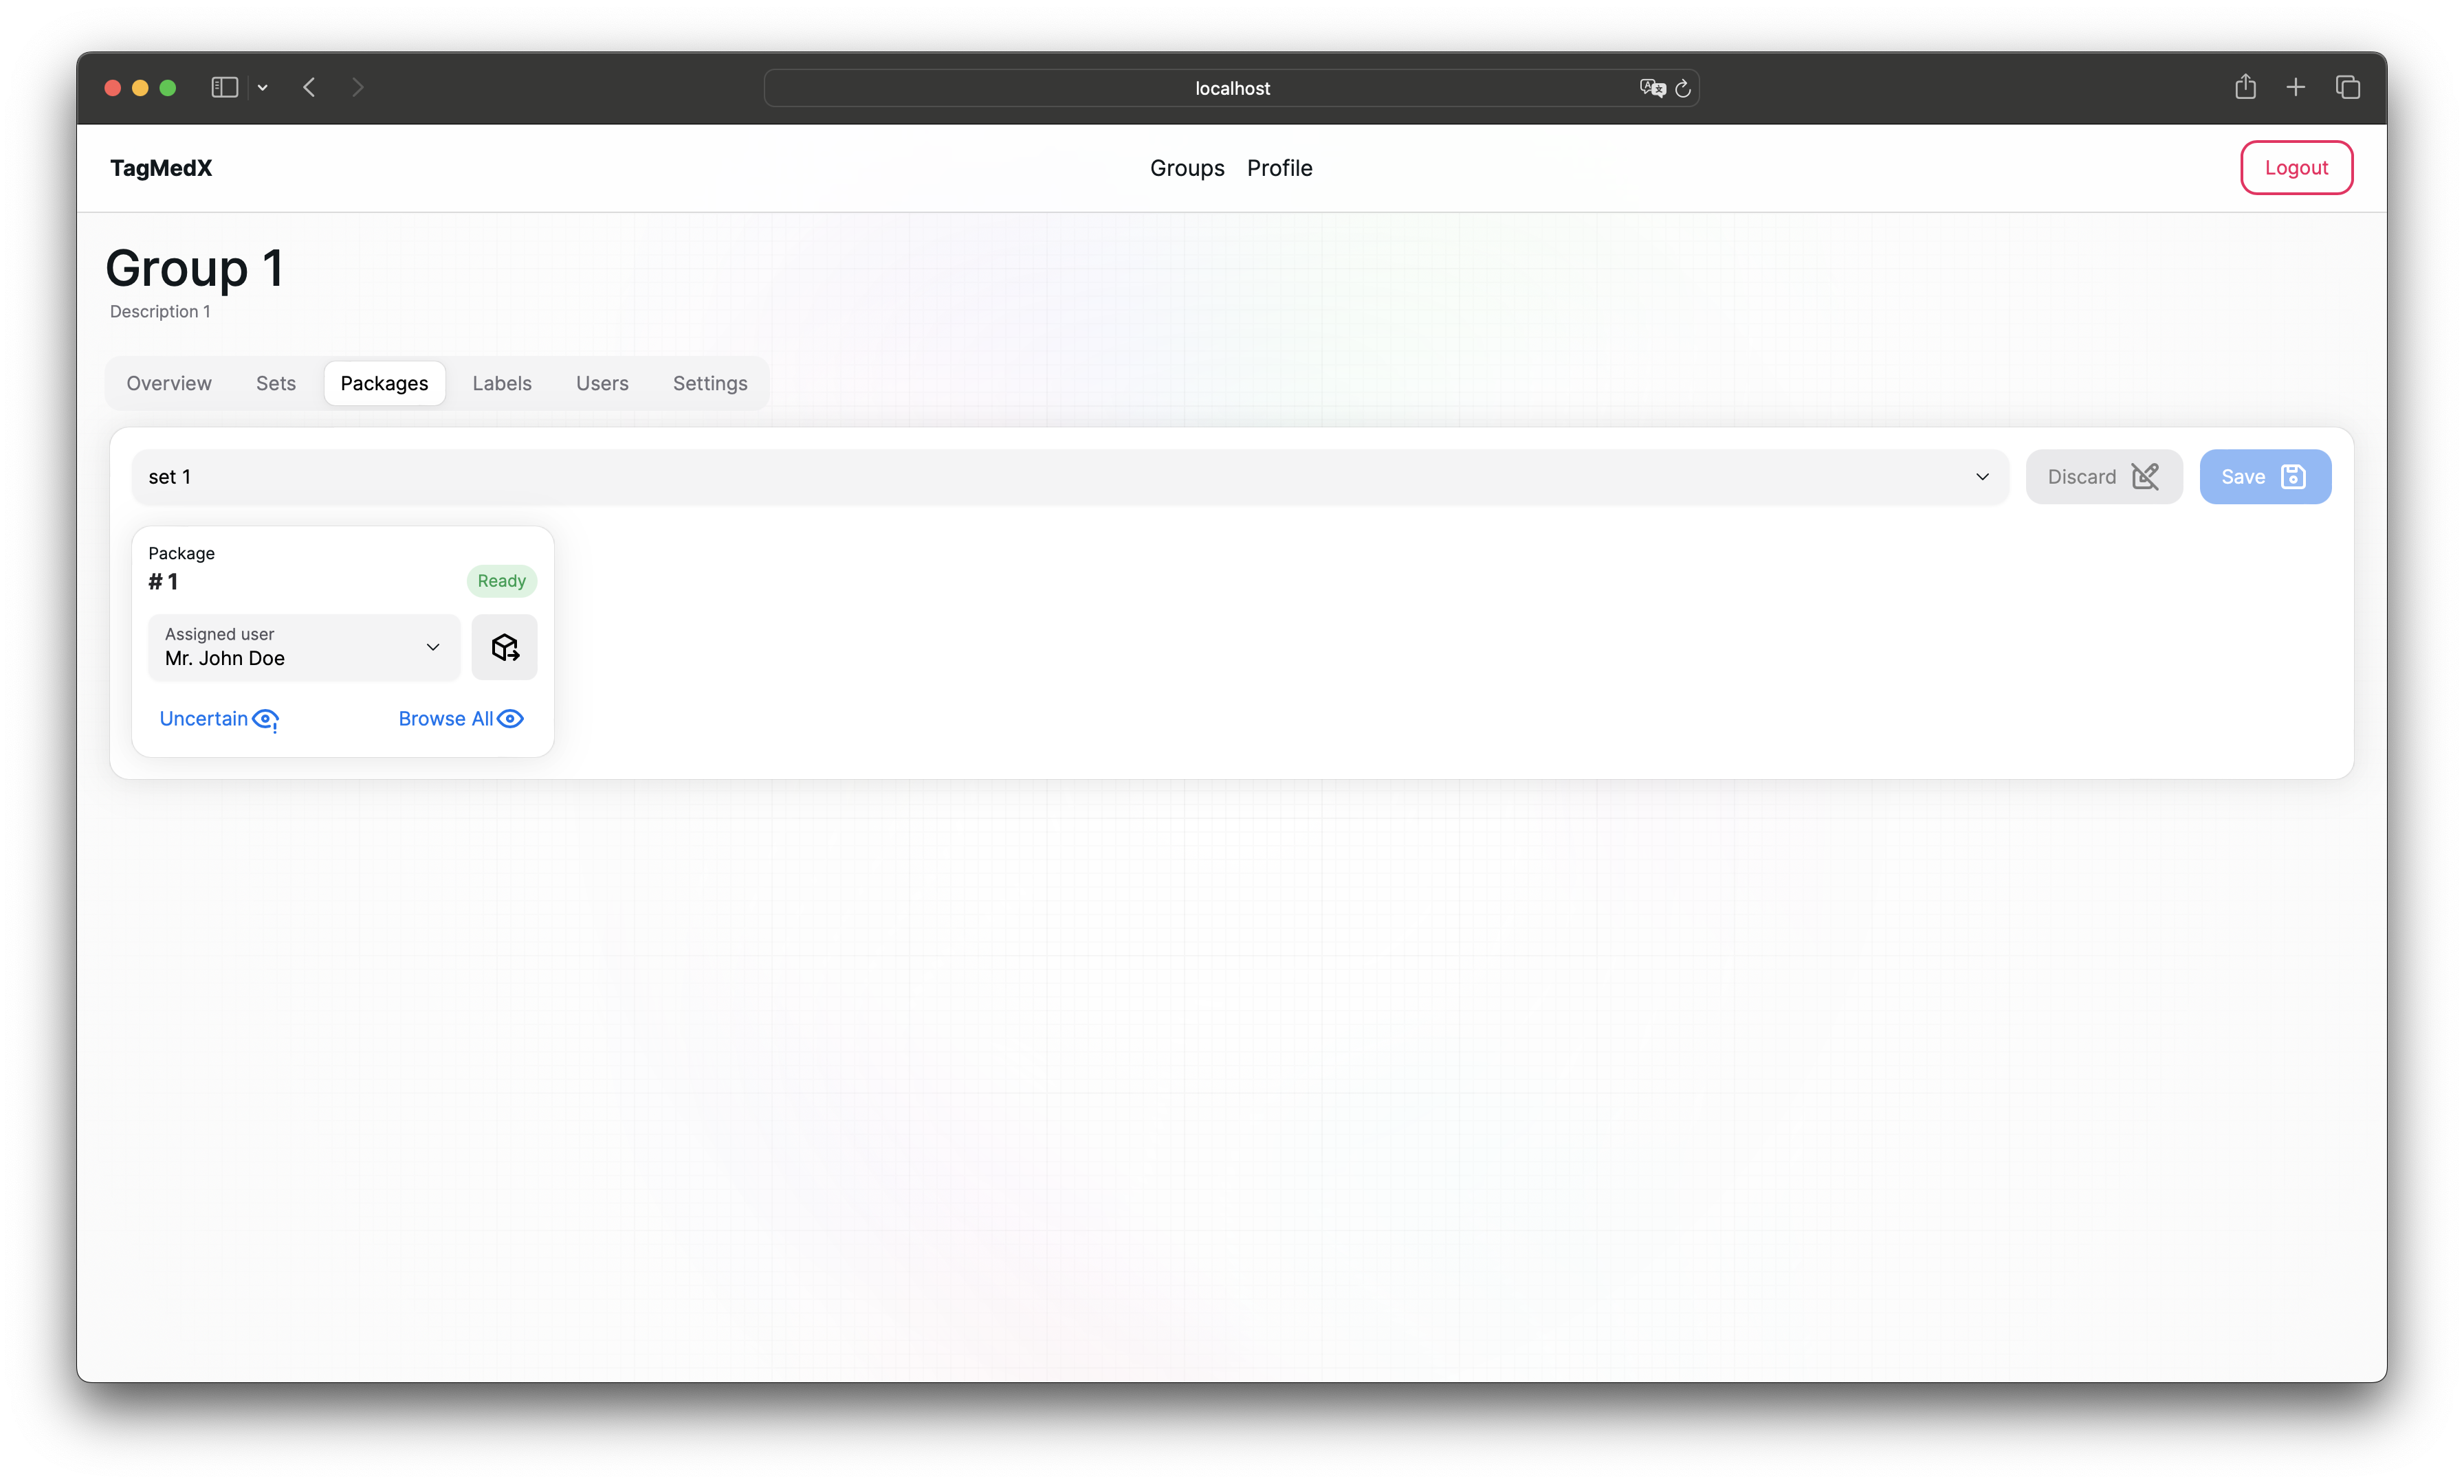2464x1484 pixels.
Task: Open a new browser tab with plus icon
Action: tap(2296, 87)
